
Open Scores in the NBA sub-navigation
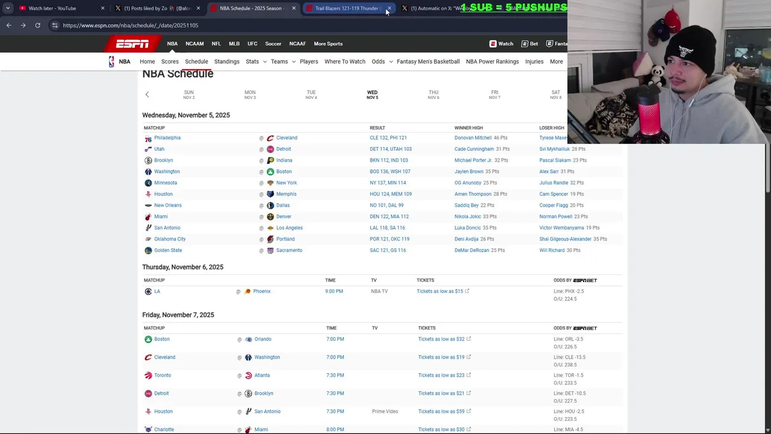(x=170, y=61)
